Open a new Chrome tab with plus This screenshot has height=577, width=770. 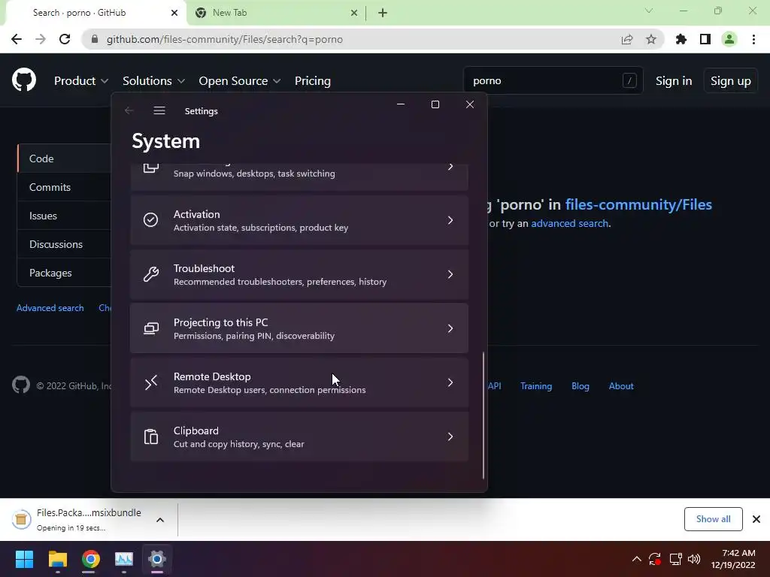coord(383,13)
